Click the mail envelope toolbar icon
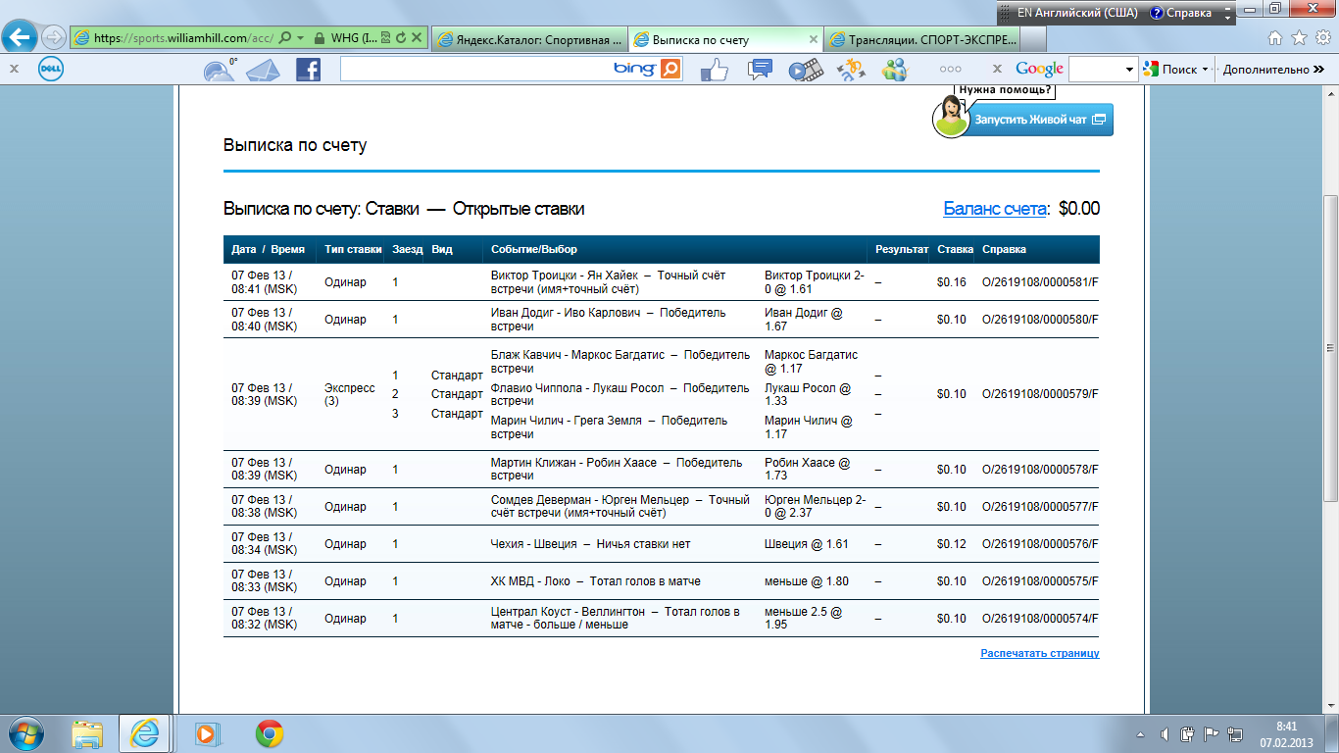1339x753 pixels. tap(262, 71)
